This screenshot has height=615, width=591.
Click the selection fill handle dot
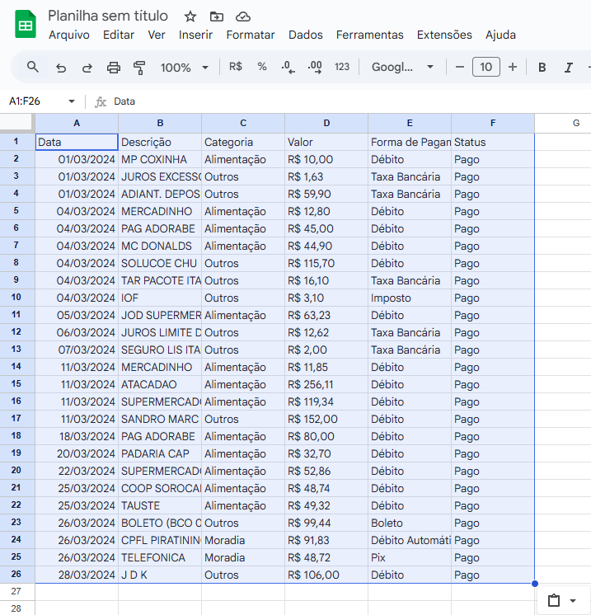point(534,583)
